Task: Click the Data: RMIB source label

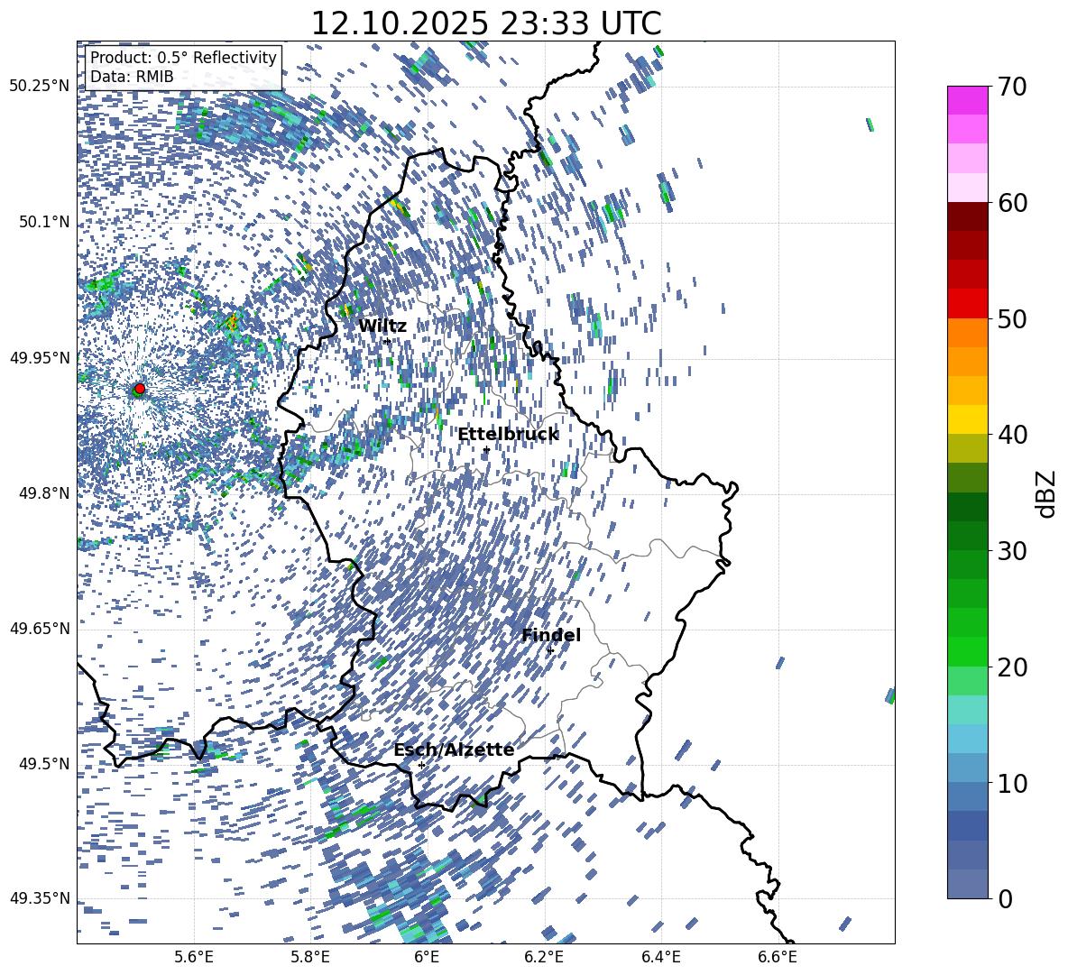Action: pos(132,77)
